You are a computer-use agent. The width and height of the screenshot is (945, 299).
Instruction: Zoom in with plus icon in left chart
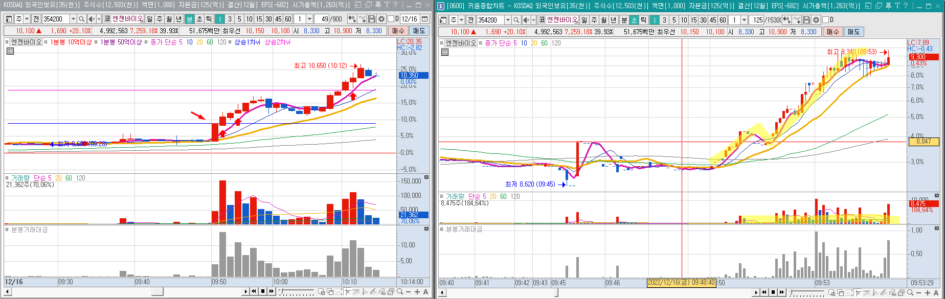coord(417,292)
